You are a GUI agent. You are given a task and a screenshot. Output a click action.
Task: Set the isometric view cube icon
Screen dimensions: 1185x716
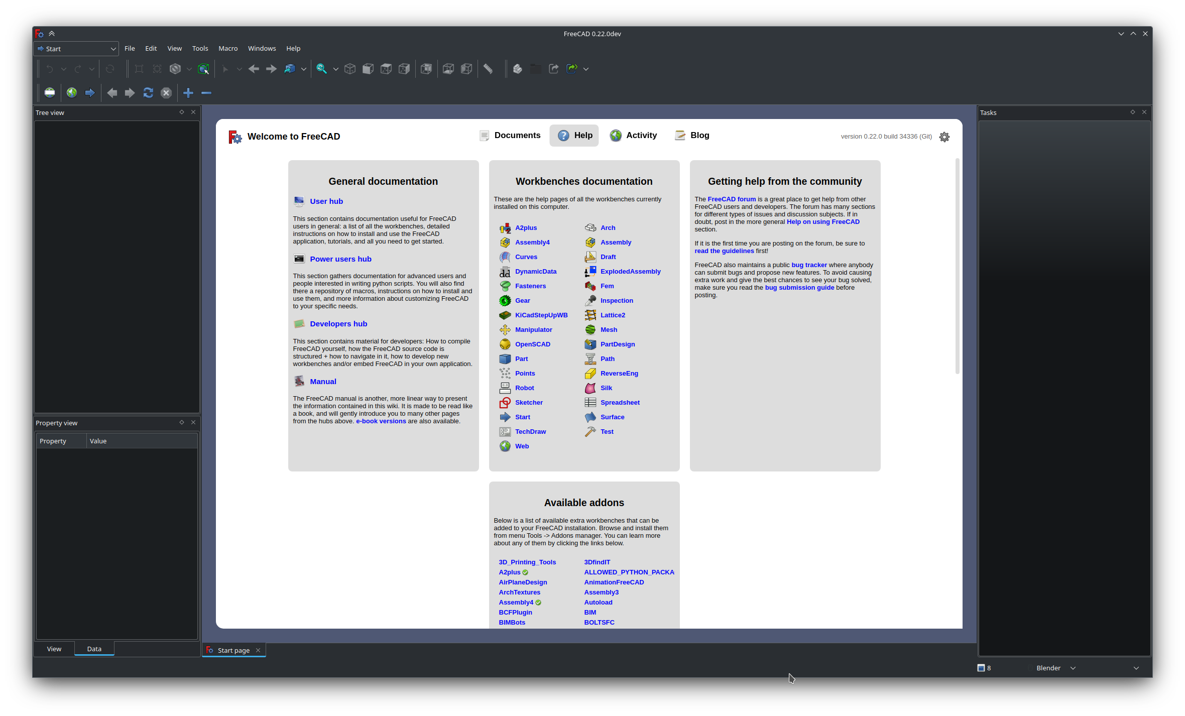pyautogui.click(x=350, y=69)
